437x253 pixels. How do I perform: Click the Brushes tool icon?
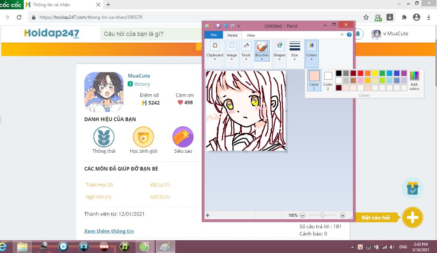click(x=262, y=47)
